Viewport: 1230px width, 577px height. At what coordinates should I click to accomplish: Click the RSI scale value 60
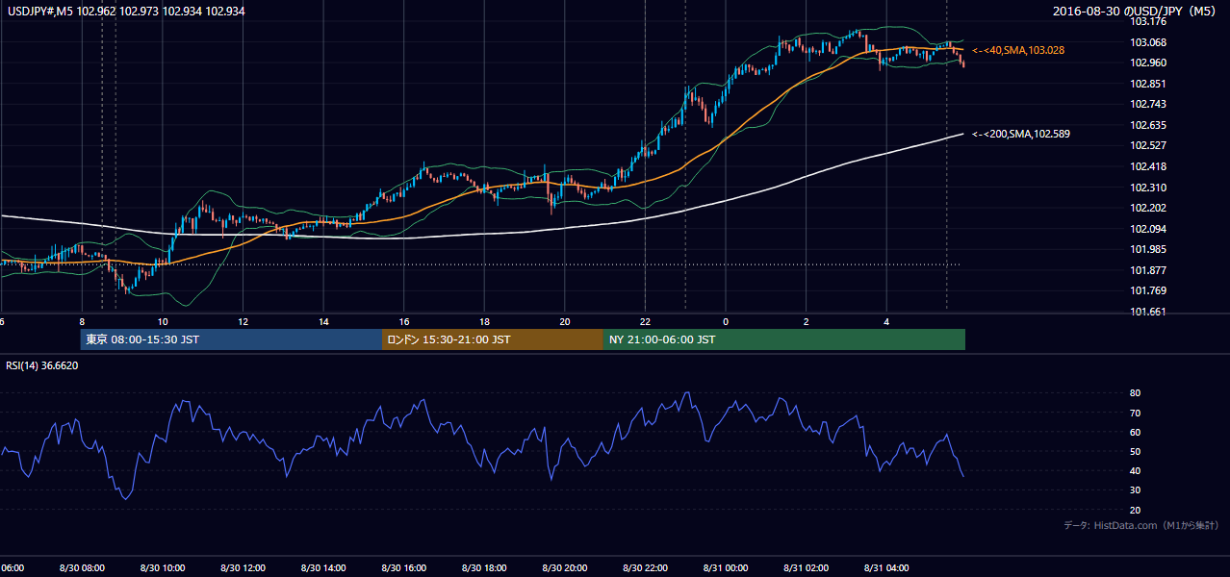[x=1136, y=433]
